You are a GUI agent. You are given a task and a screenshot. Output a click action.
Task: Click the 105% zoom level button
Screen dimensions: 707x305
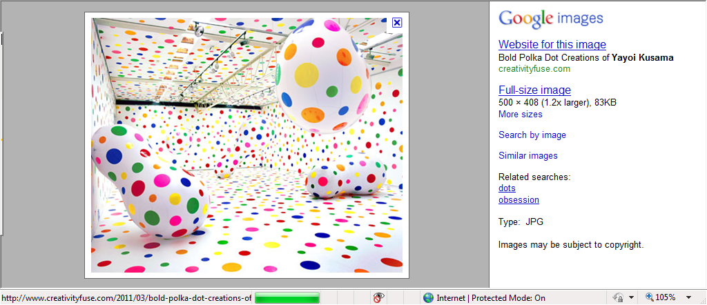(x=661, y=297)
